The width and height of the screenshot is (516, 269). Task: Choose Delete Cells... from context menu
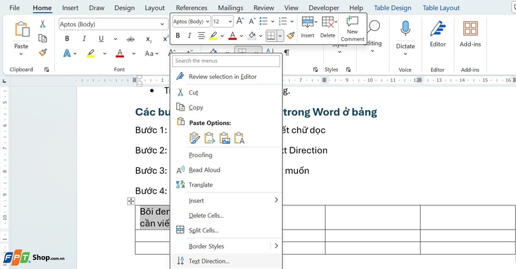226,216
